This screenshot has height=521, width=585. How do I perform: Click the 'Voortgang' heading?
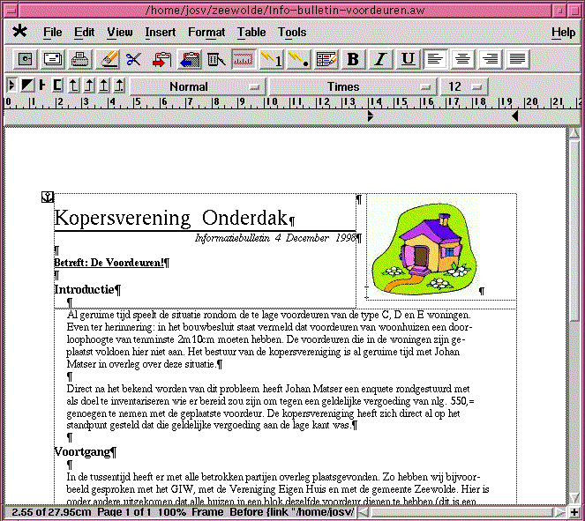pos(82,451)
